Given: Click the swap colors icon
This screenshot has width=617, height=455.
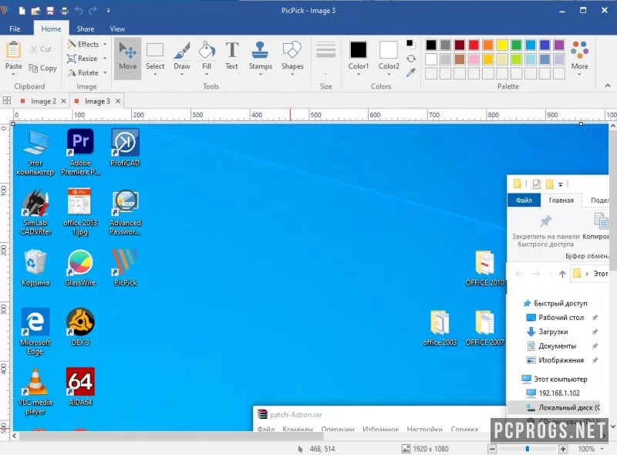Looking at the screenshot, I should (411, 59).
